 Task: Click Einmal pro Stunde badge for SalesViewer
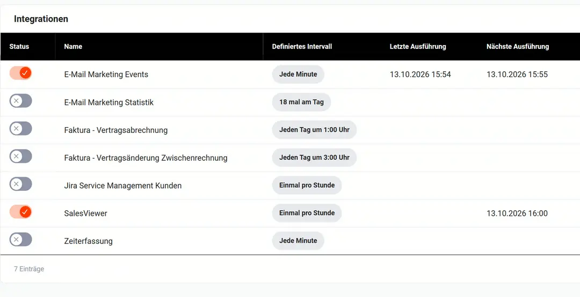click(307, 213)
